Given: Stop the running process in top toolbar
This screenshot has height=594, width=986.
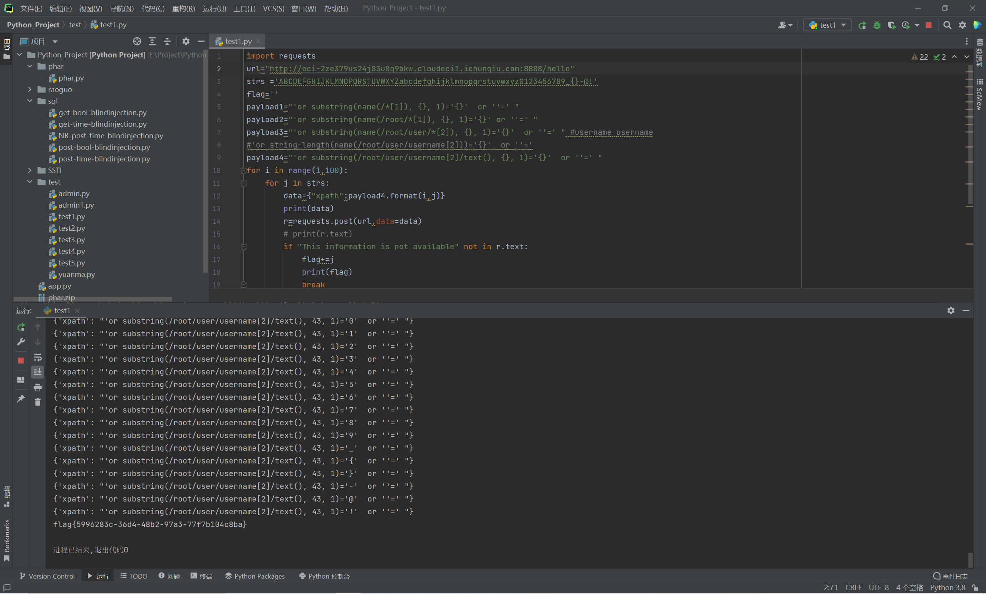Looking at the screenshot, I should 929,25.
